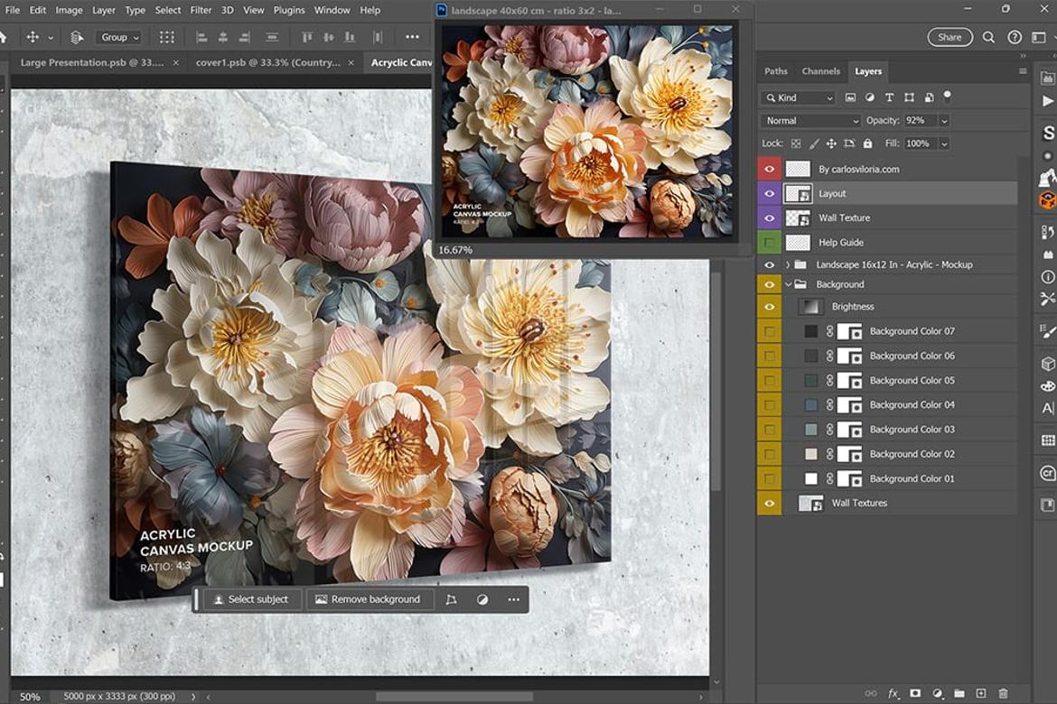Collapse the Background group
Viewport: 1057px width, 704px height.
pos(788,285)
